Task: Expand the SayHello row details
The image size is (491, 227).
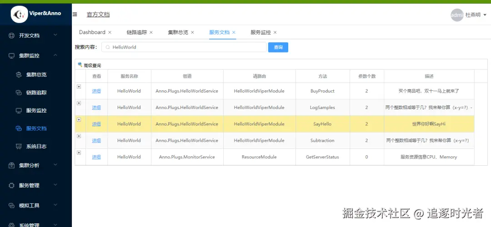Action: click(79, 120)
